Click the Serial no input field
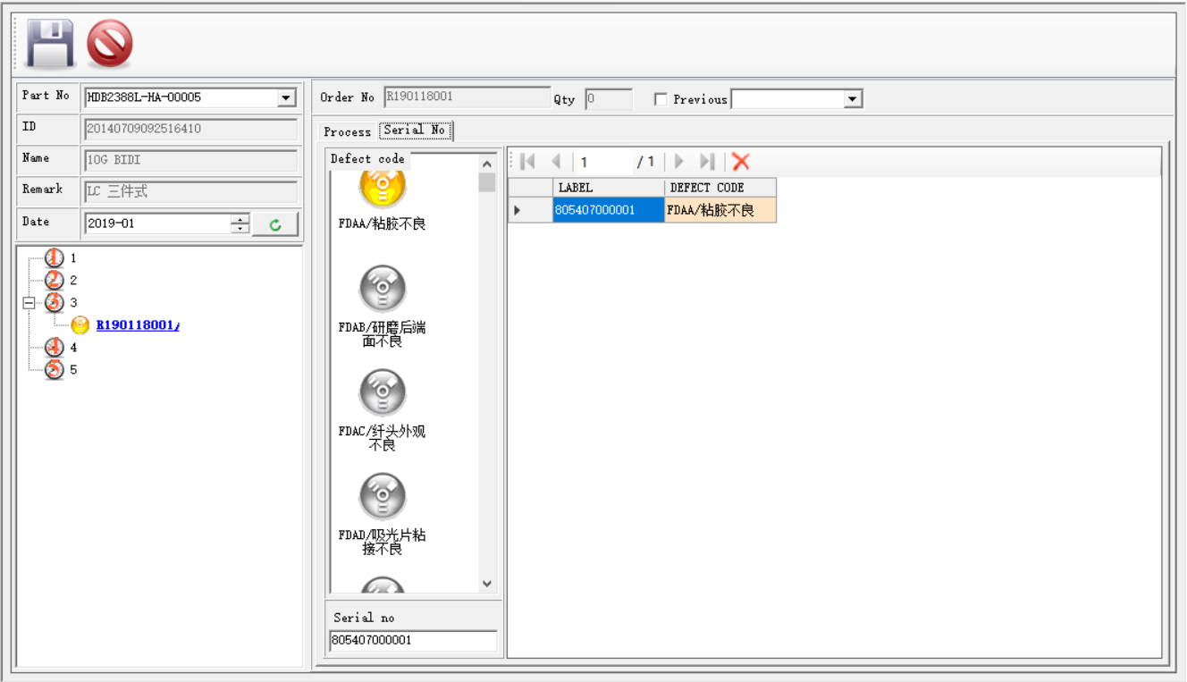This screenshot has width=1187, height=682. tap(413, 640)
